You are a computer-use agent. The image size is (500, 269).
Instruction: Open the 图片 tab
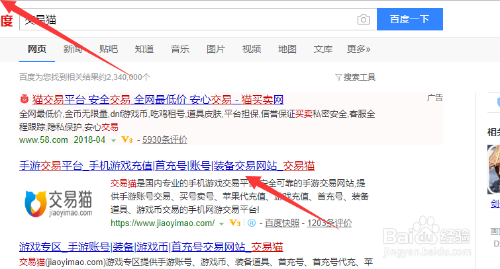coord(215,49)
